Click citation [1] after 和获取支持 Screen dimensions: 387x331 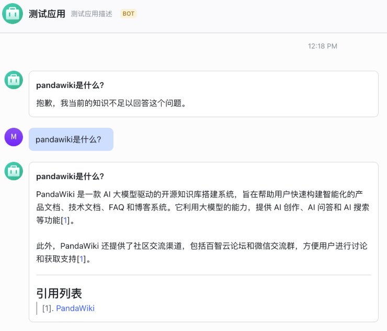coord(82,259)
